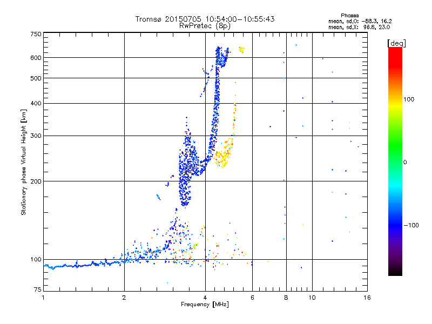
Task: Click the Frequency [MHz] x-axis label
Action: (x=205, y=305)
